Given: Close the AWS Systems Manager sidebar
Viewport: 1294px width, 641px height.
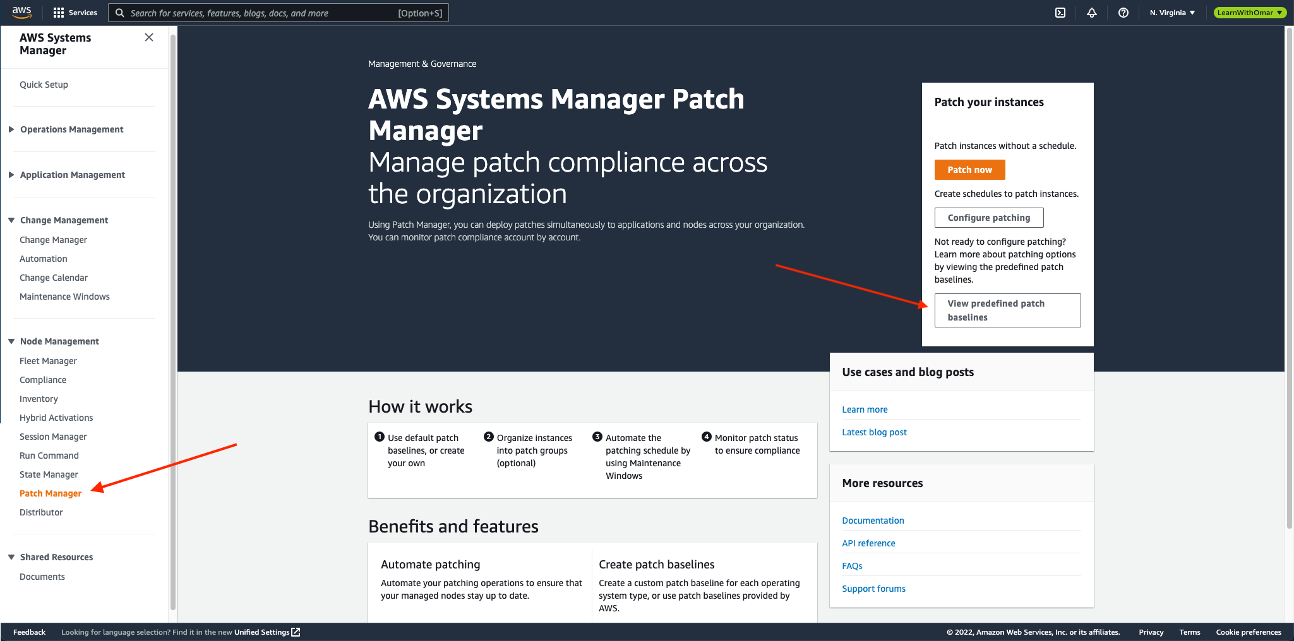Looking at the screenshot, I should tap(149, 37).
